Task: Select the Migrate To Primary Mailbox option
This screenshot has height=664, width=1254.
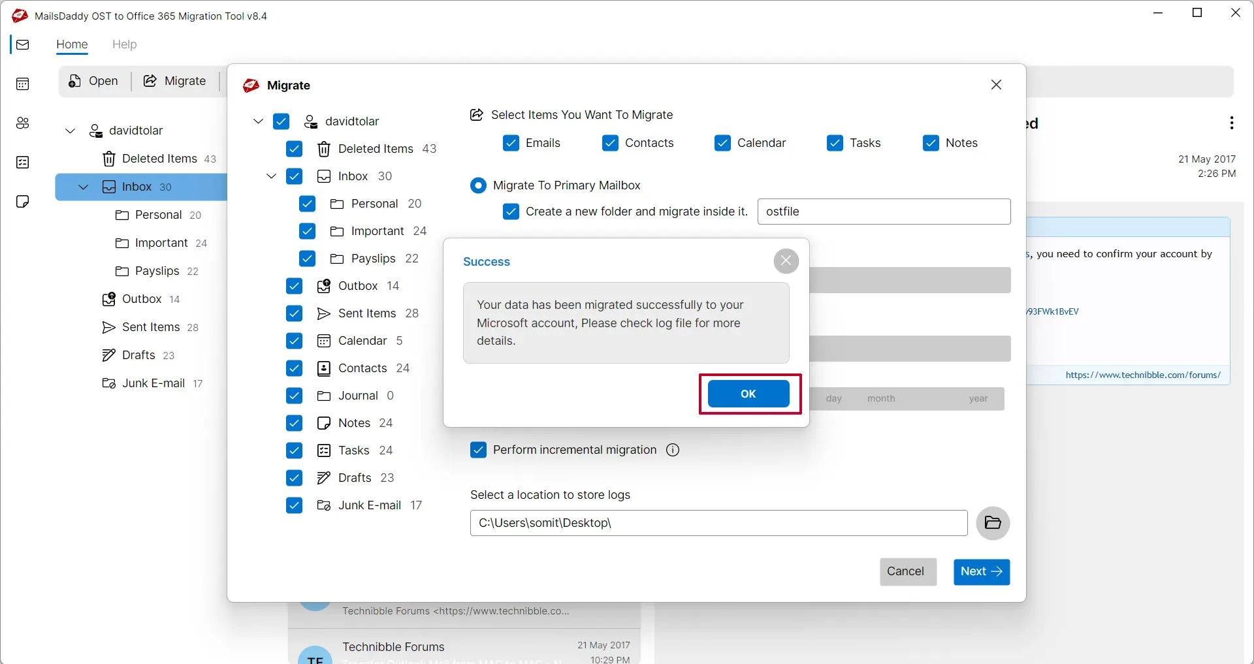Action: click(479, 185)
